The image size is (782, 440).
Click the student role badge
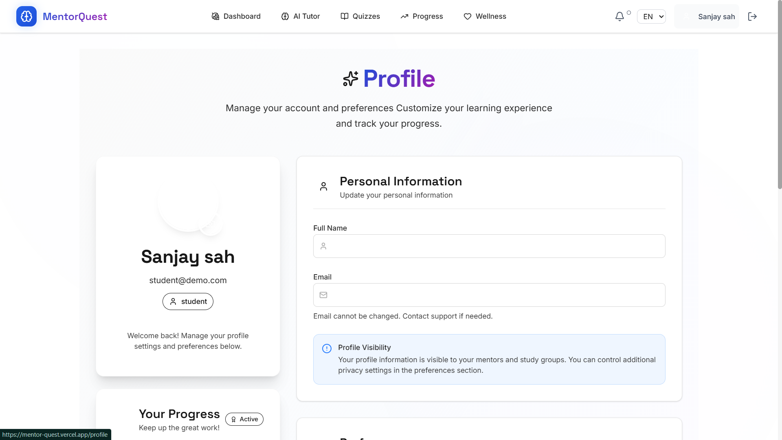tap(188, 301)
